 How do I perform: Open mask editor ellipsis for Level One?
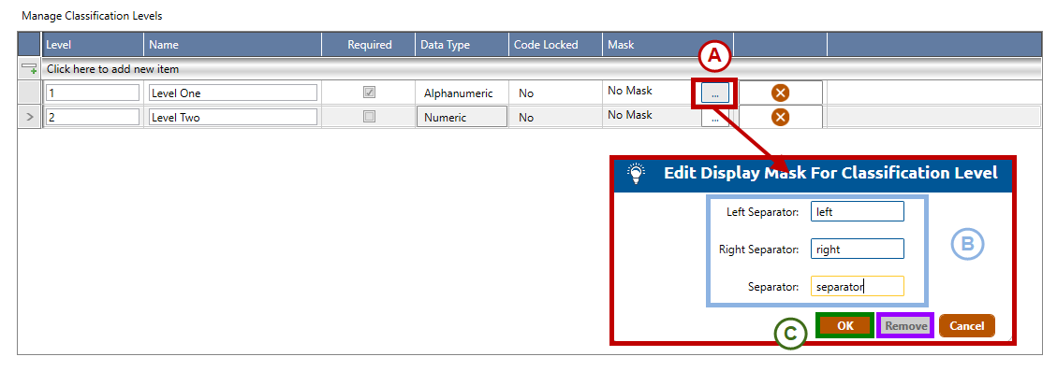pyautogui.click(x=715, y=93)
